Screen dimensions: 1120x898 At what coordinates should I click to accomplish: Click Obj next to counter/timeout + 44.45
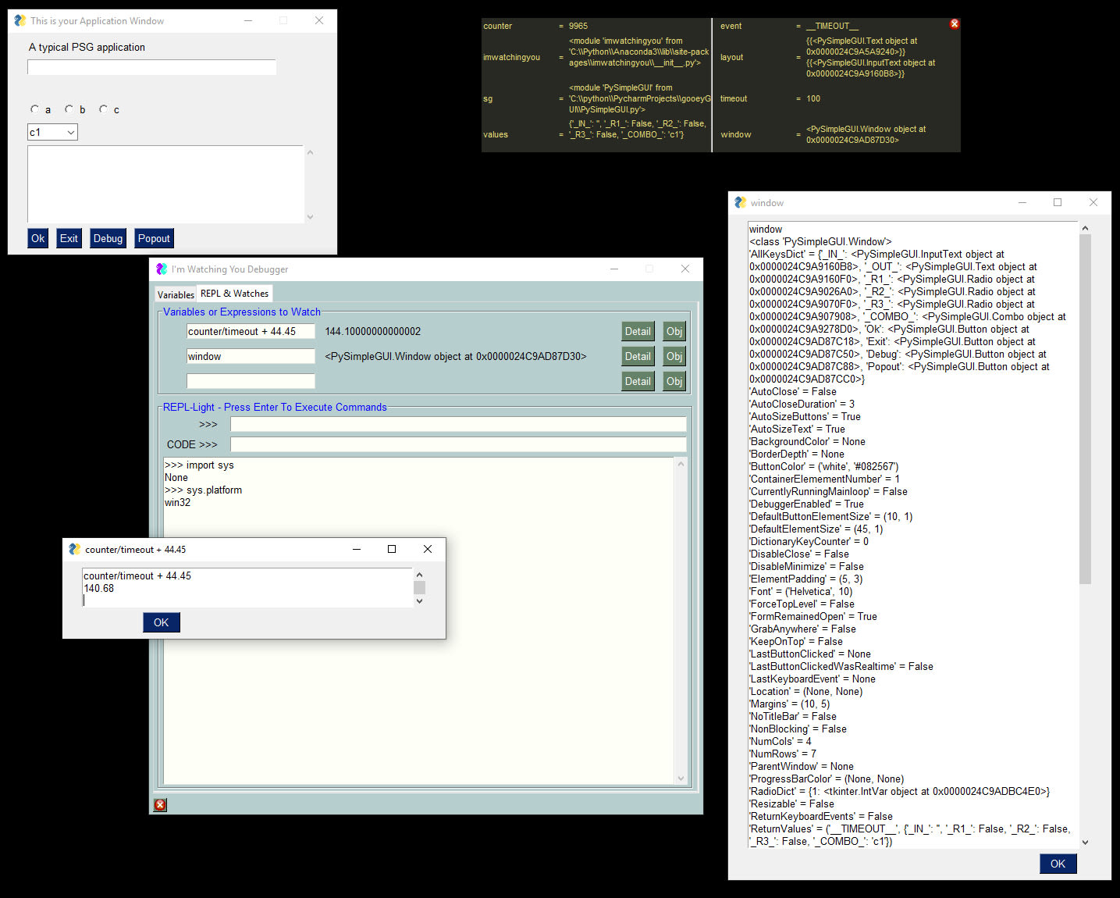coord(674,331)
